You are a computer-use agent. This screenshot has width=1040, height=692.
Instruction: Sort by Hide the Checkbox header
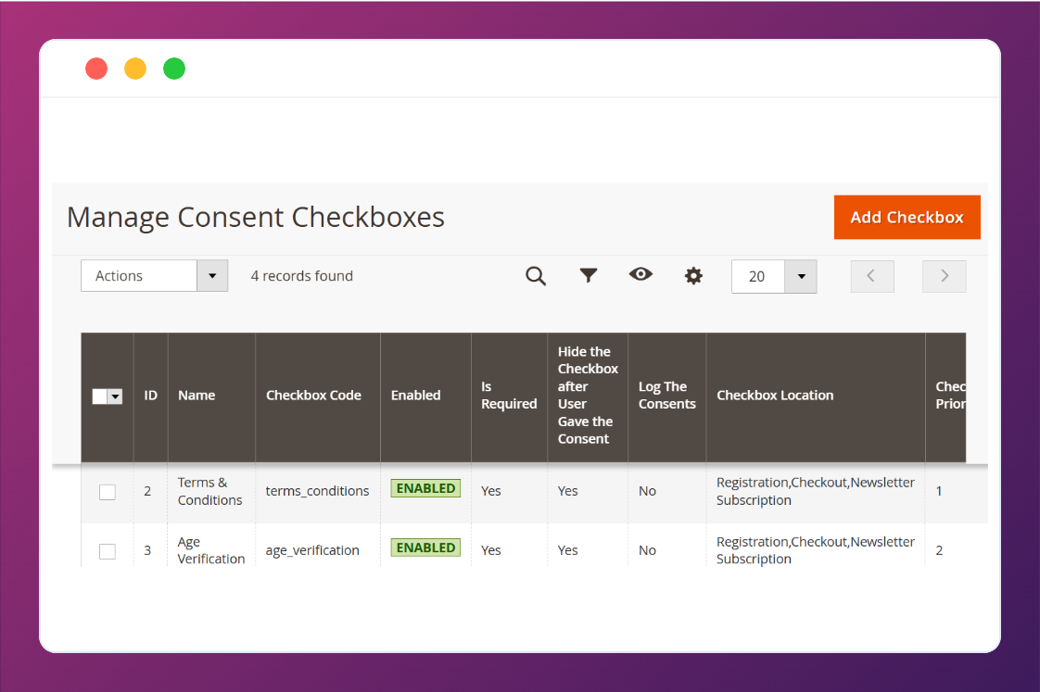(588, 396)
